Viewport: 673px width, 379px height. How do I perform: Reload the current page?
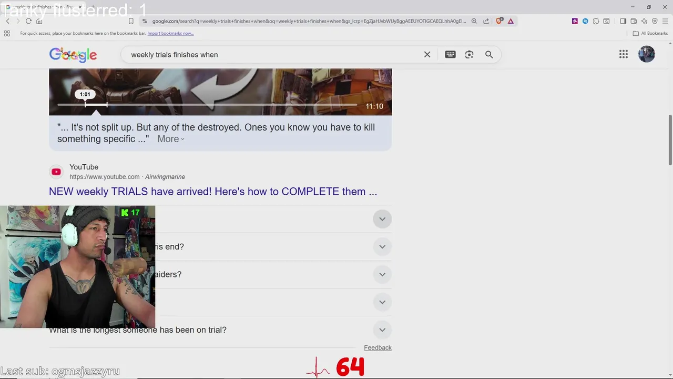tap(28, 21)
